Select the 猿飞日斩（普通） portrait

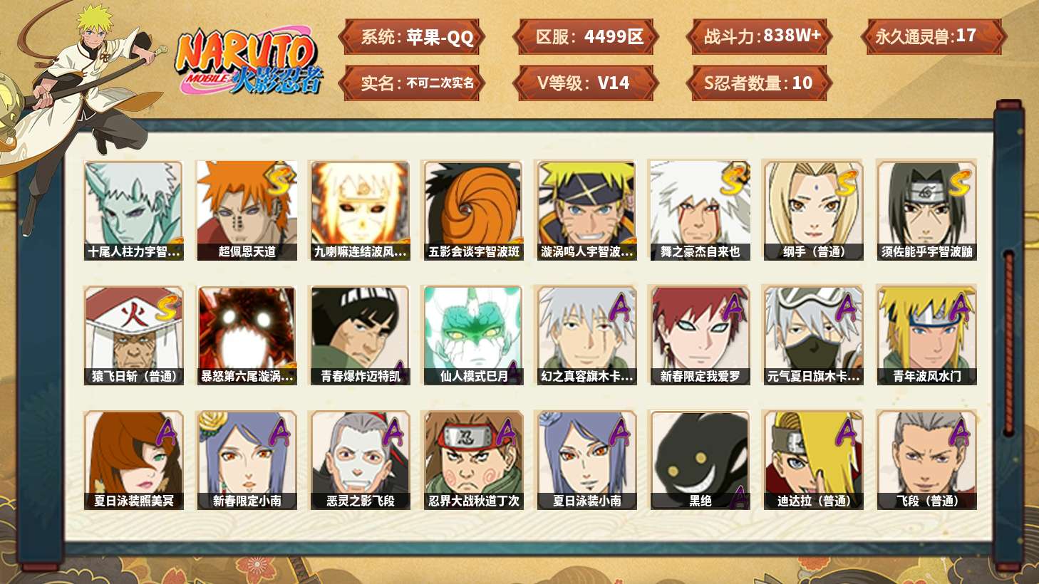[x=133, y=335]
